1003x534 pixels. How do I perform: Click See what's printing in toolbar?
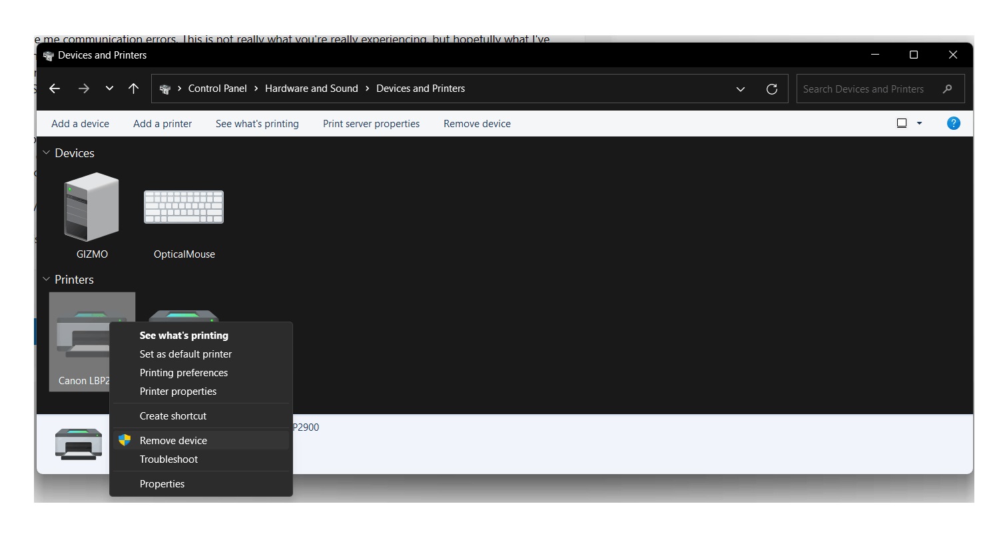pos(257,124)
